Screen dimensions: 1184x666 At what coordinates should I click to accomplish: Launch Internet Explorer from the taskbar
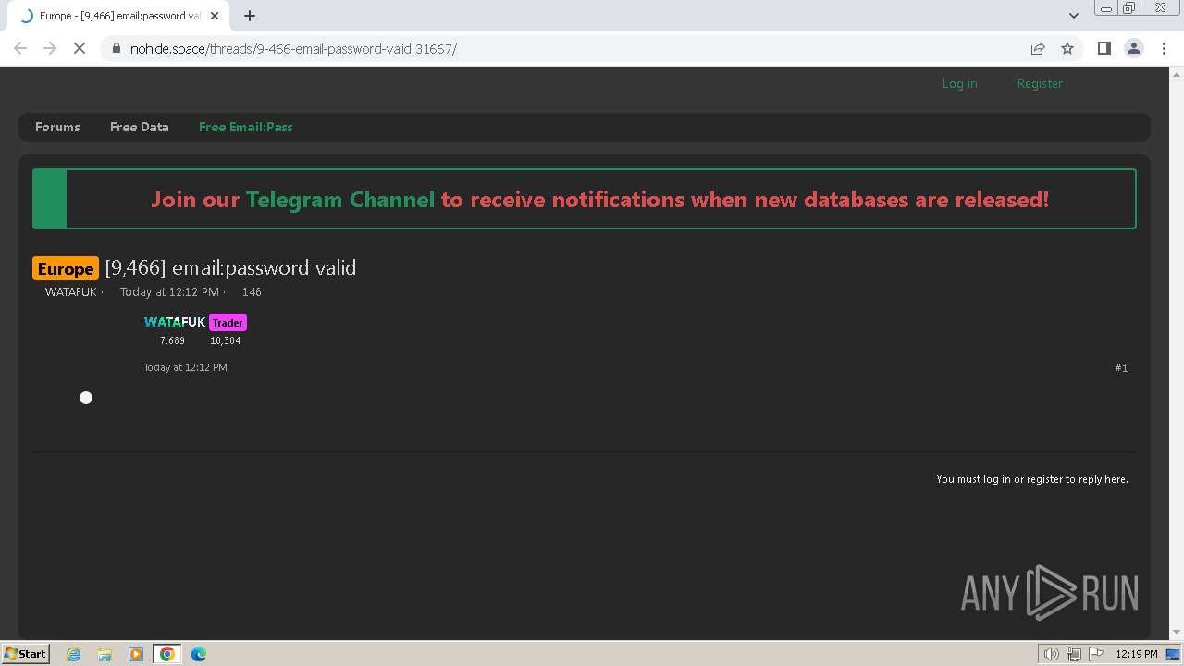[74, 654]
